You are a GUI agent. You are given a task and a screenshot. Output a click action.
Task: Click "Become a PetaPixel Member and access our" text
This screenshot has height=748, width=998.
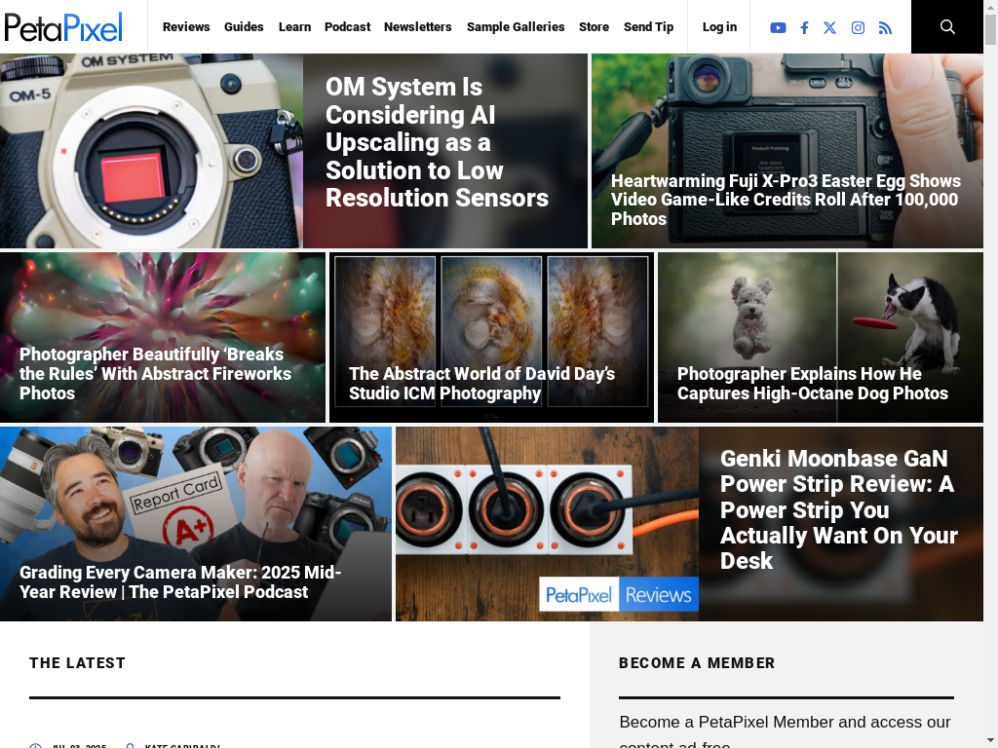(785, 722)
